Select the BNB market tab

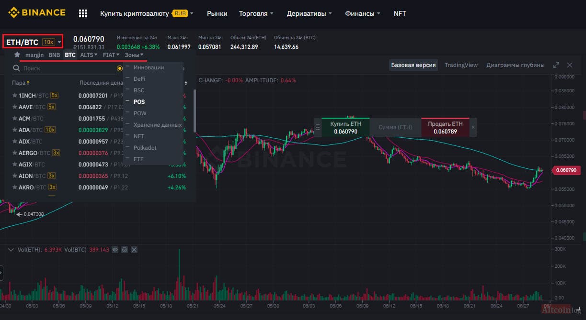(x=54, y=55)
